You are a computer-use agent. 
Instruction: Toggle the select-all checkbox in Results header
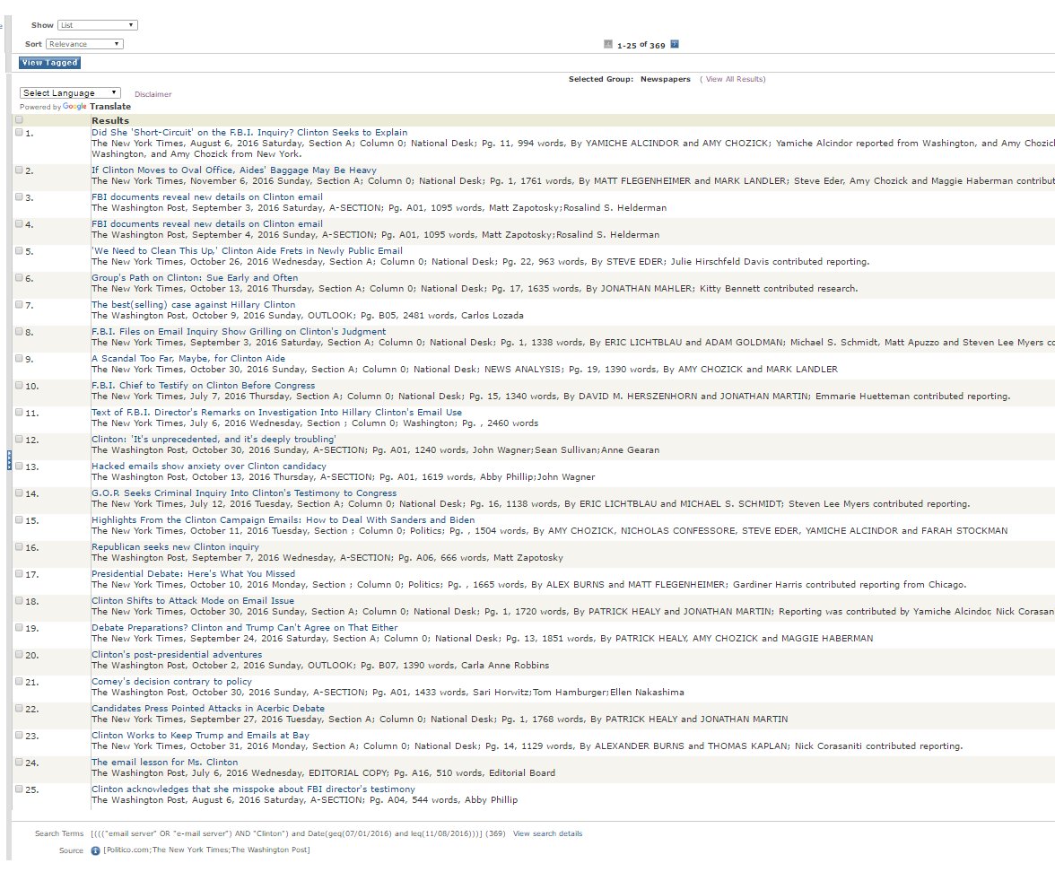[x=19, y=120]
